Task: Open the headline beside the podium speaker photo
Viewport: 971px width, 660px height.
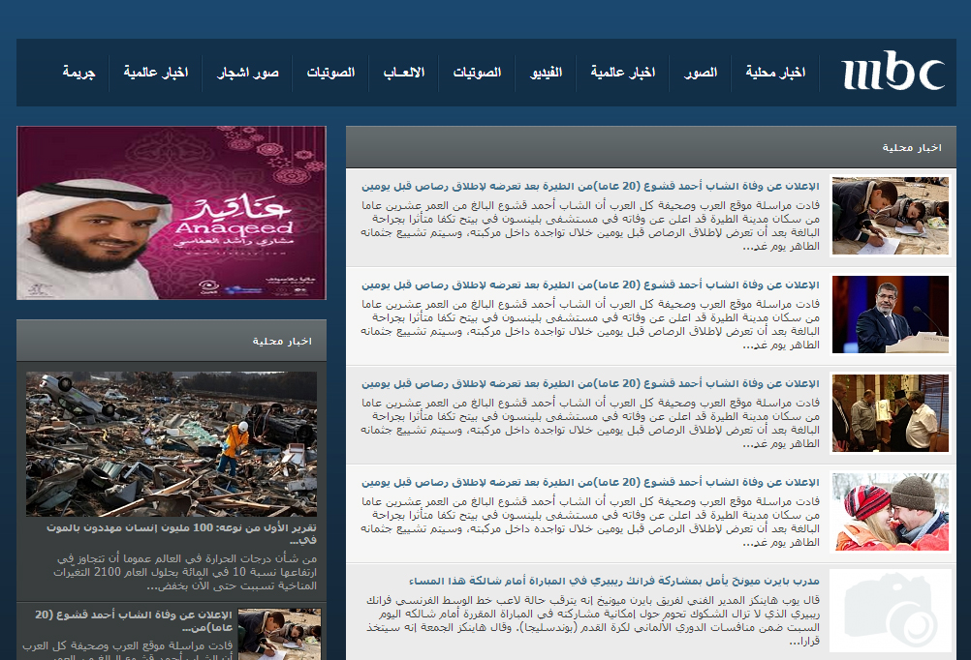Action: (x=590, y=285)
